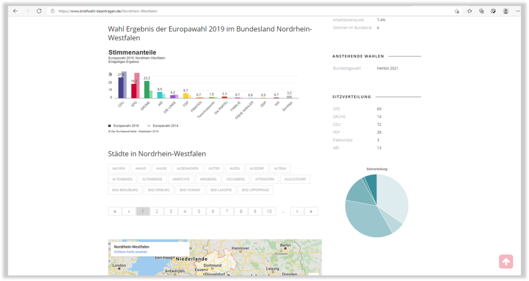Open the AHAUS city button
529x281 pixels.
click(x=141, y=168)
